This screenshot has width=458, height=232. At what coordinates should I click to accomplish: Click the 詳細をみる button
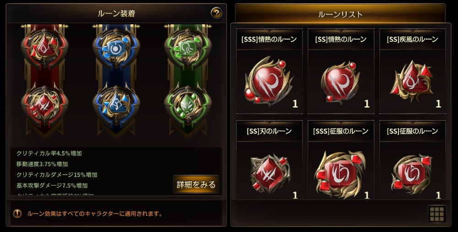pos(196,184)
